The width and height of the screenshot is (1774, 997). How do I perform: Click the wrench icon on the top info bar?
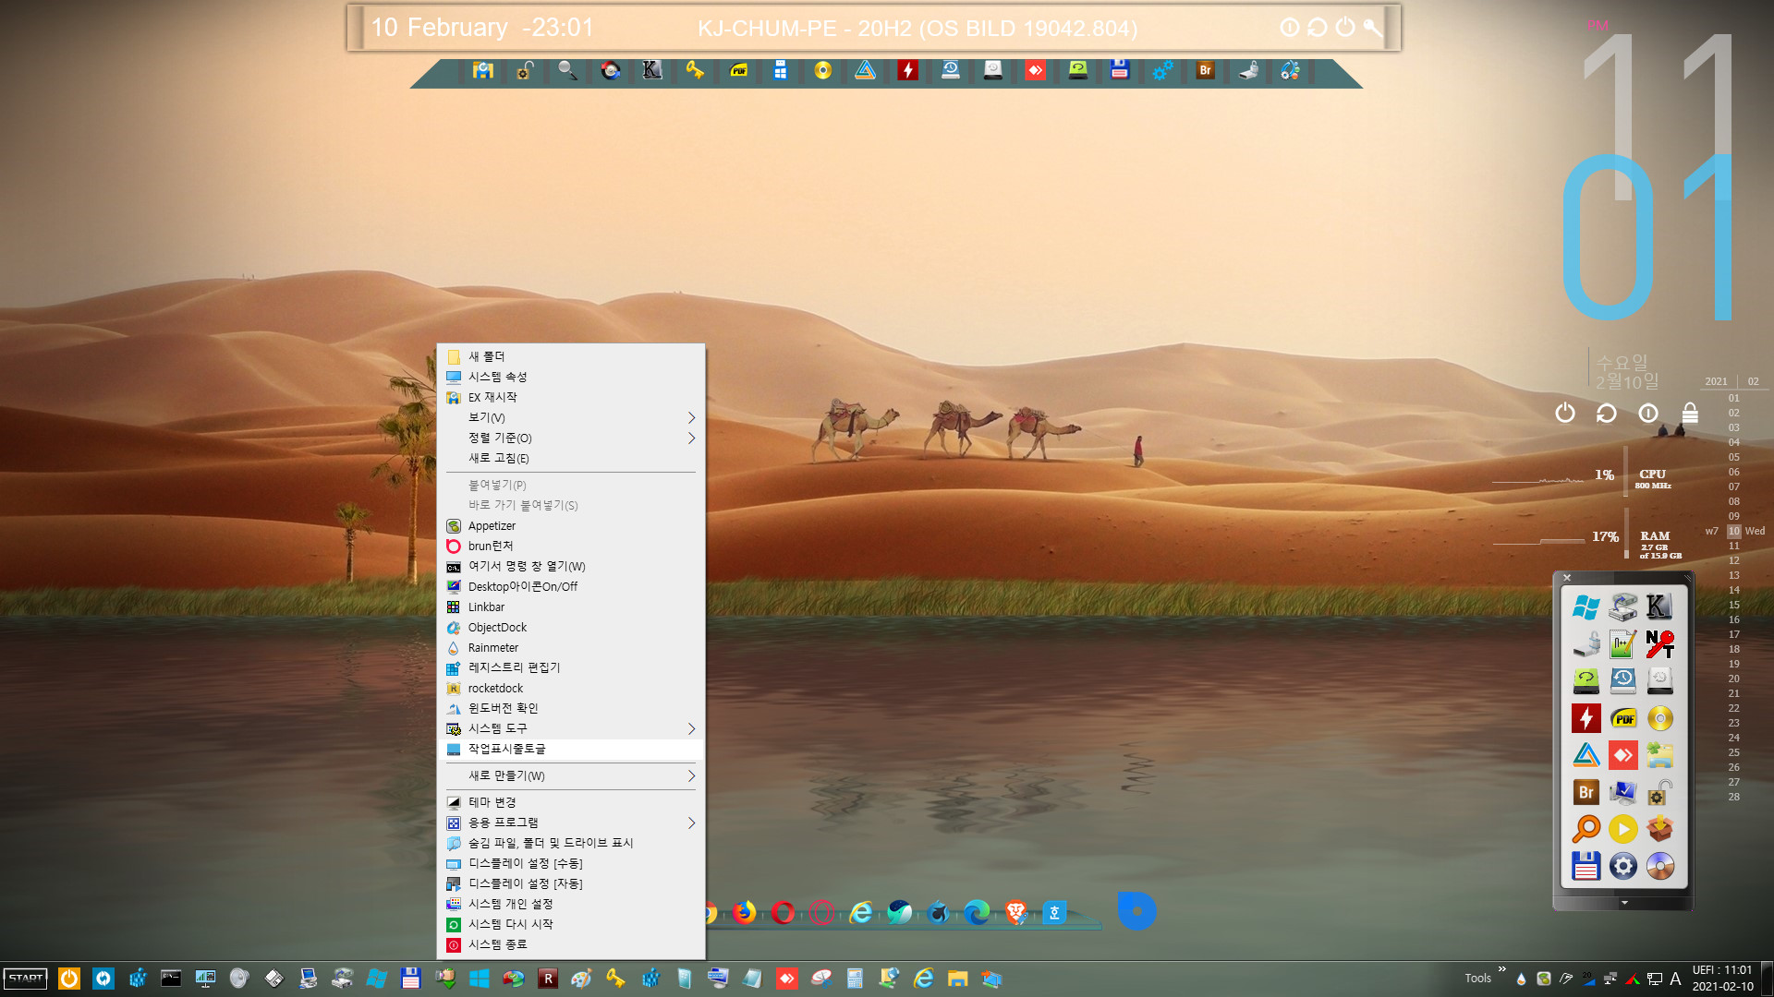(1373, 28)
